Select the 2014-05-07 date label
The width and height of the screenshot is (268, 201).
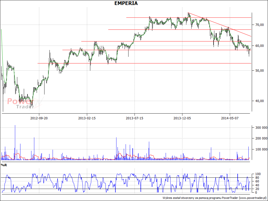click(230, 118)
